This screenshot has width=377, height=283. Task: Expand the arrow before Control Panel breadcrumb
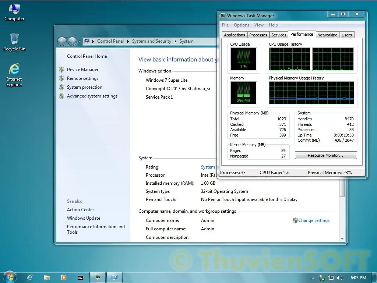pos(93,41)
